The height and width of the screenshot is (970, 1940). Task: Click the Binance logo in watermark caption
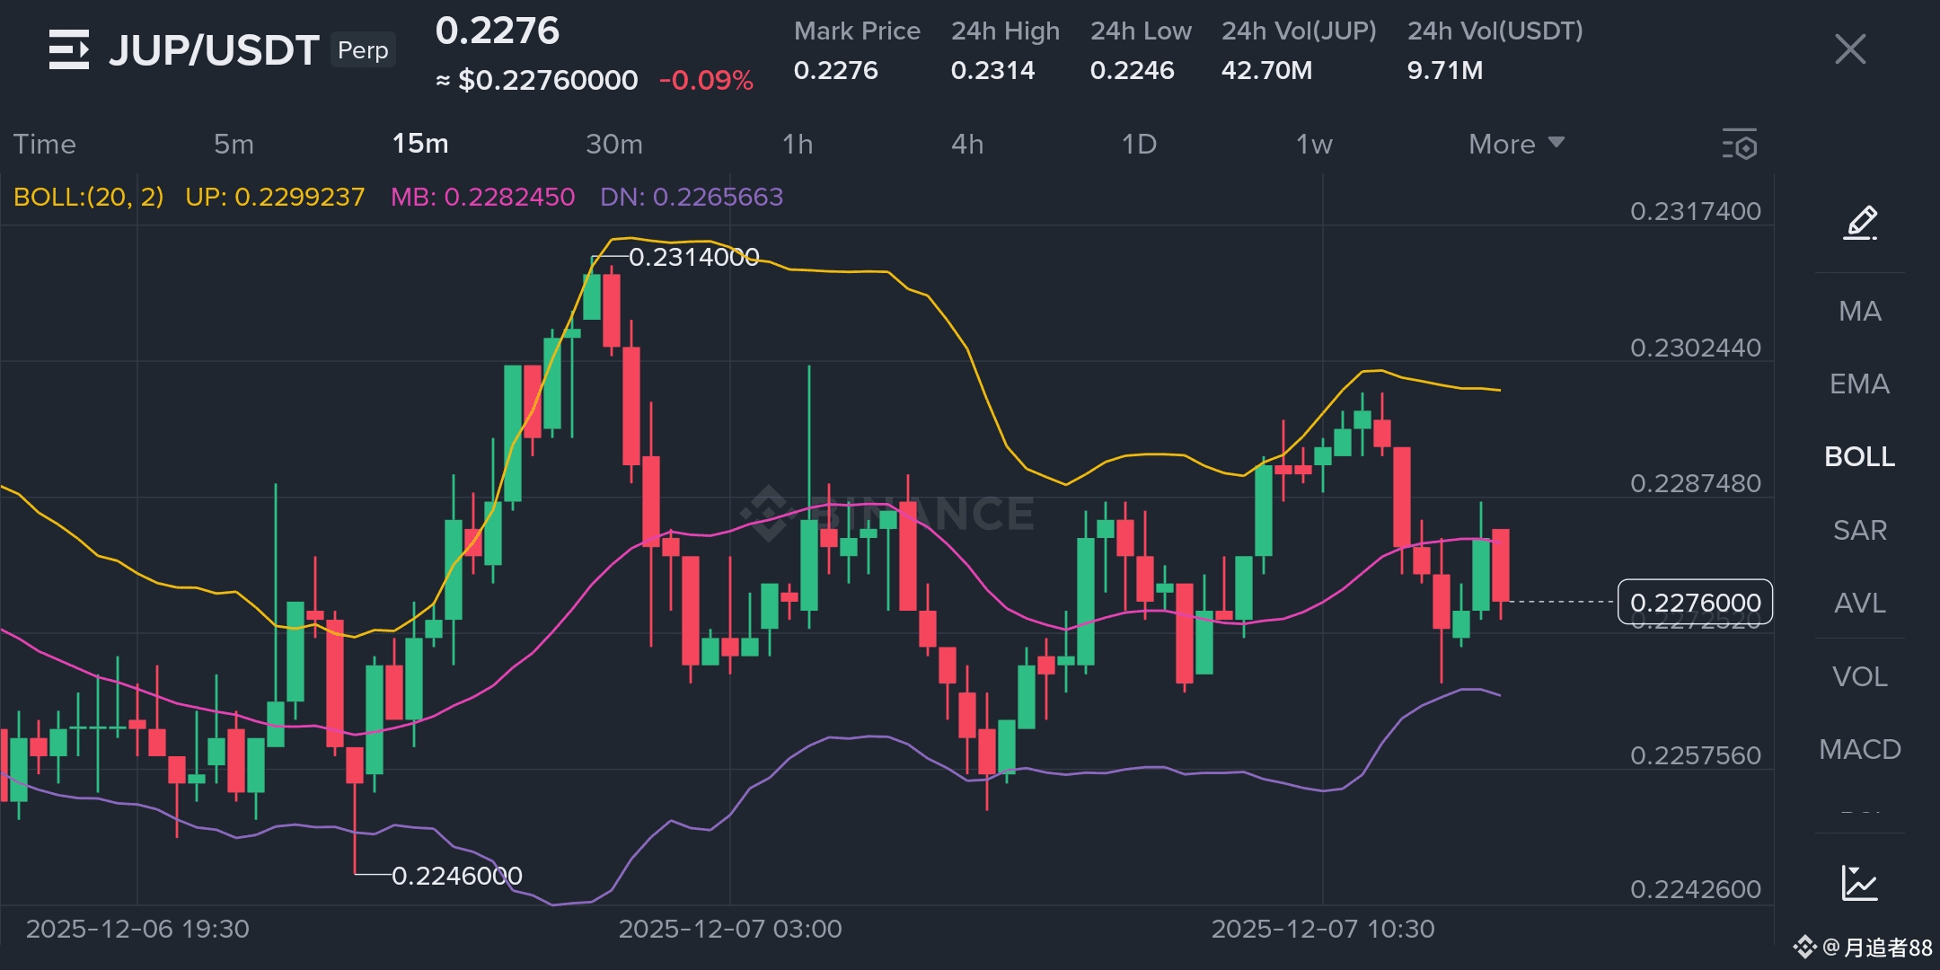pos(1804,948)
